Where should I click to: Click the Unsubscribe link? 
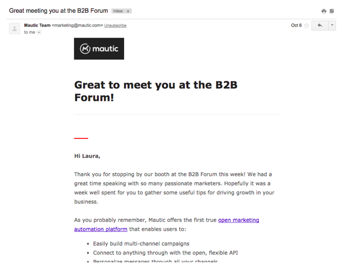[115, 25]
